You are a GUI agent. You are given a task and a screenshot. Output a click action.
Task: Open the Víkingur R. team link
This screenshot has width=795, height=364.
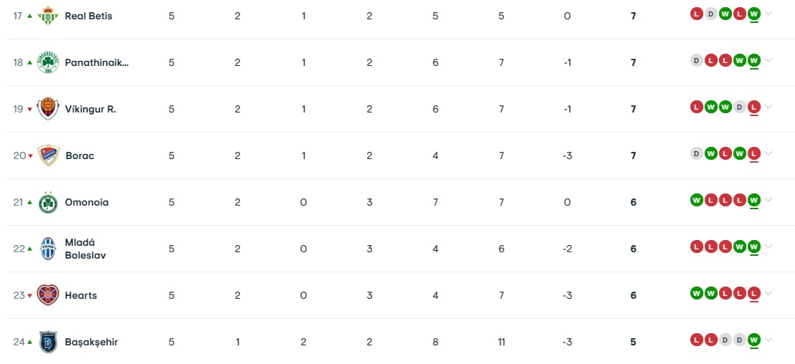(x=90, y=109)
